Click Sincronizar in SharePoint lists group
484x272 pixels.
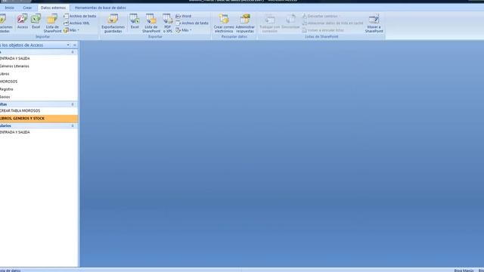pyautogui.click(x=290, y=21)
